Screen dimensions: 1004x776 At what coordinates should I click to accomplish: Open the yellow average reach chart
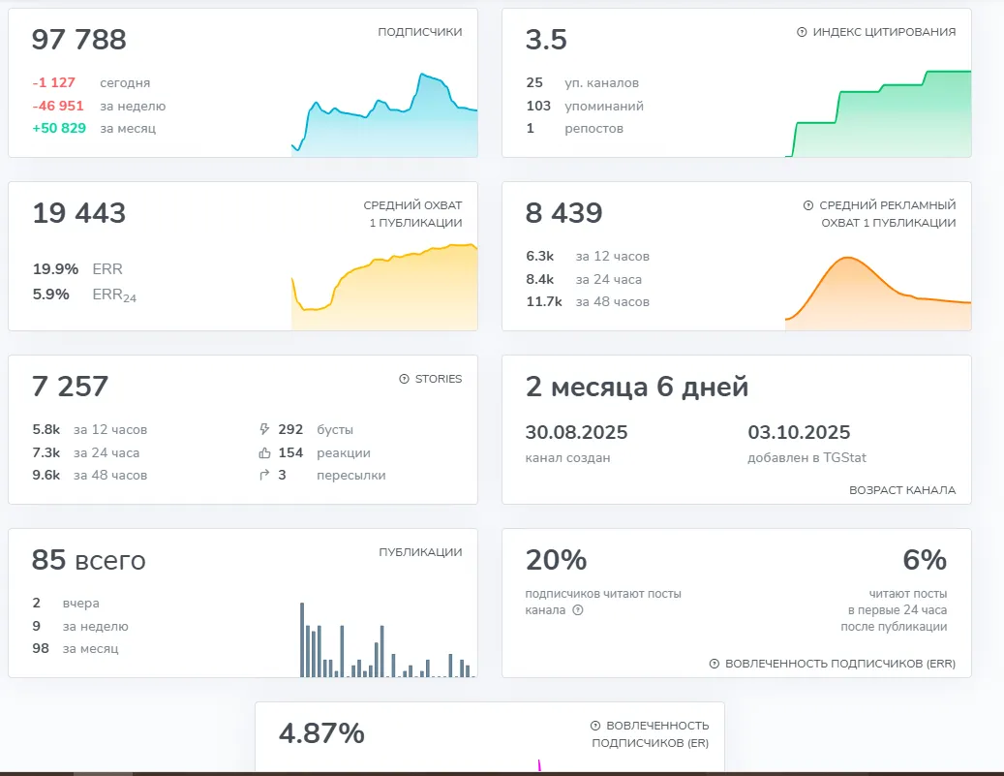(384, 287)
